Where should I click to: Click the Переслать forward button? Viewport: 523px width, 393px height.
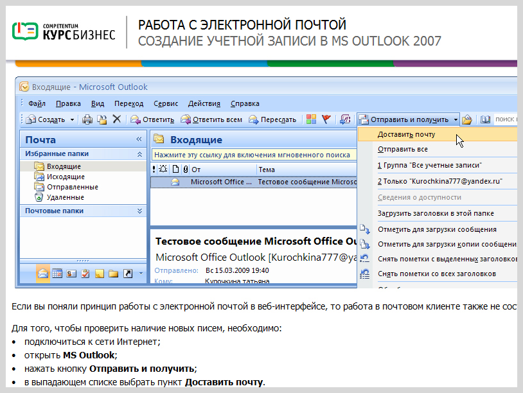[272, 119]
